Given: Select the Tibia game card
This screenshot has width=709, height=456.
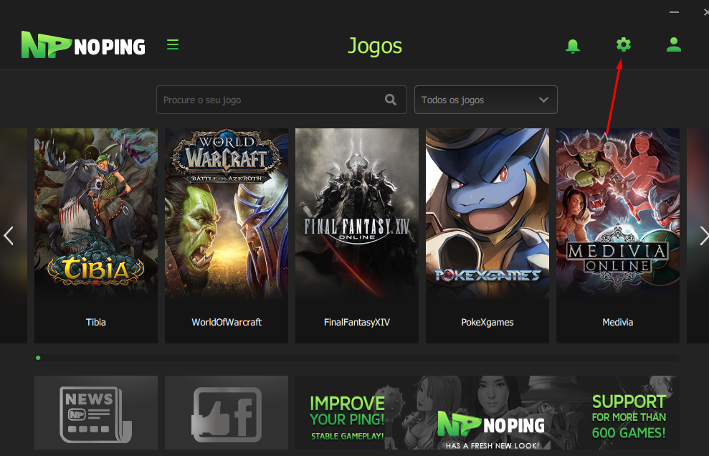Looking at the screenshot, I should coord(96,236).
